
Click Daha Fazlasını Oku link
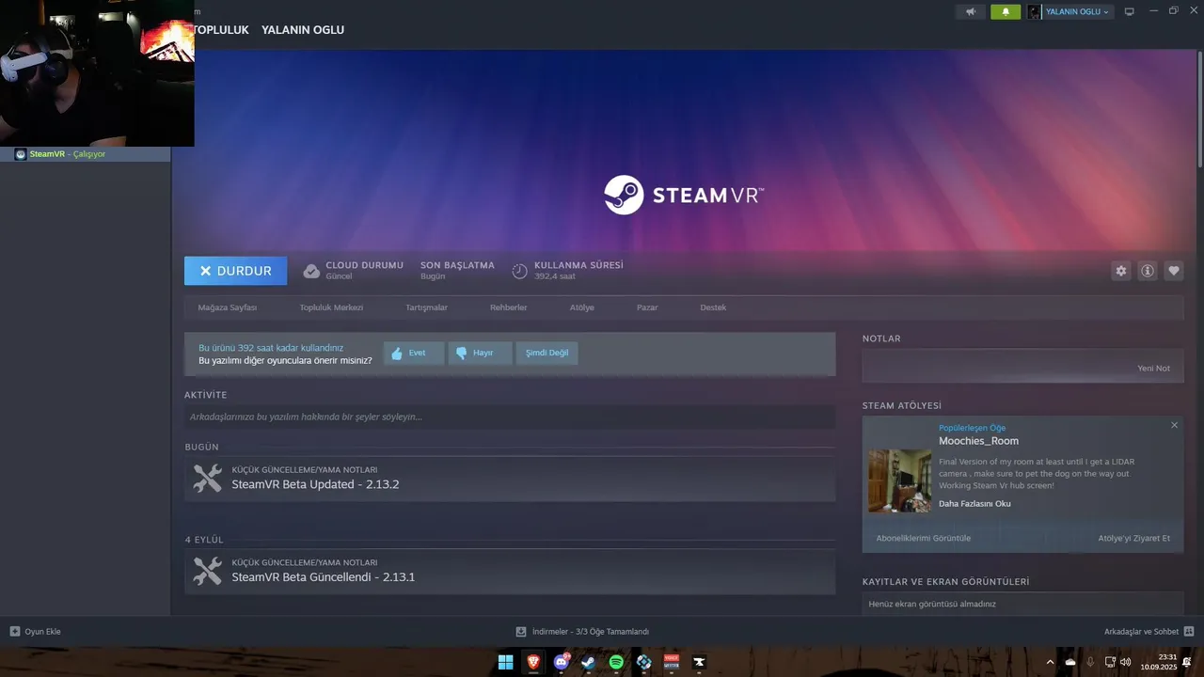974,504
